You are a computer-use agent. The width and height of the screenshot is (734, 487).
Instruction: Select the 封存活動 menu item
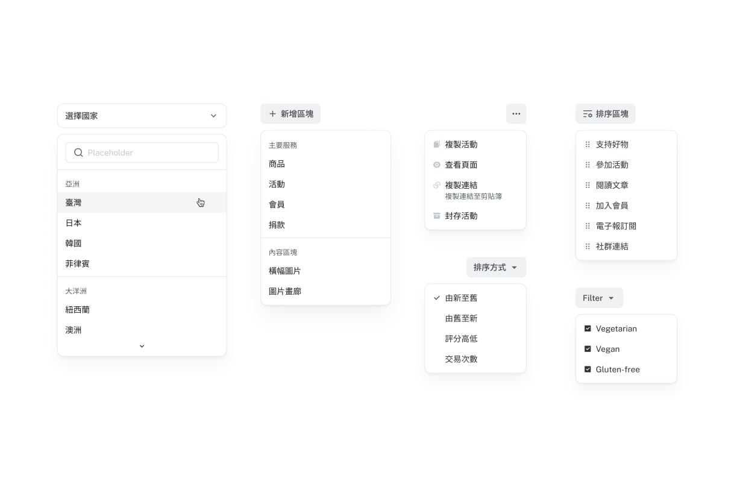click(x=475, y=216)
